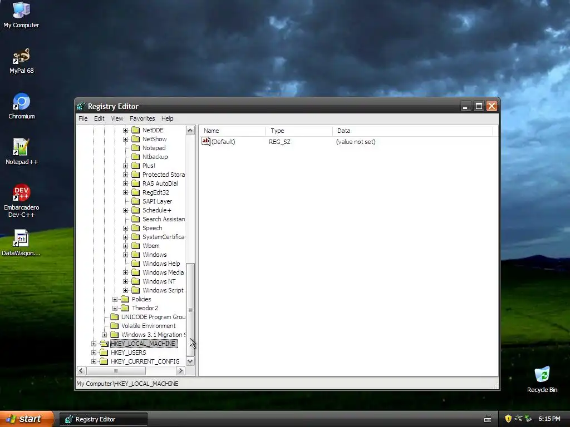
Task: Click the HKEY_CURRENT_CONFIG folder icon
Action: click(104, 361)
